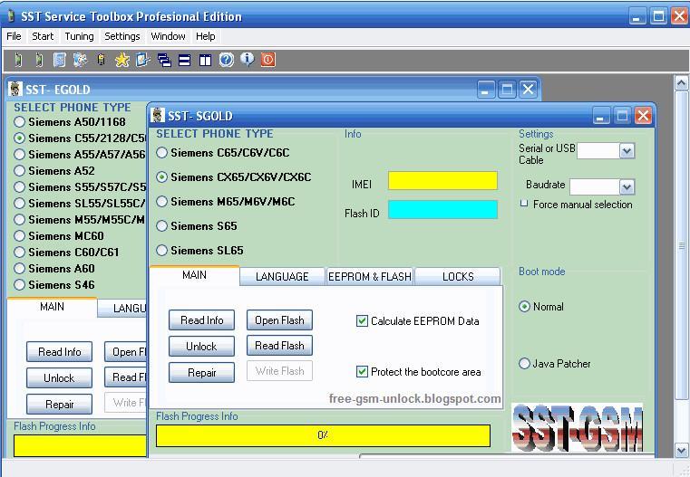Click the first green phone toolbar icon
Viewport: 690px width, 477px height.
point(18,60)
